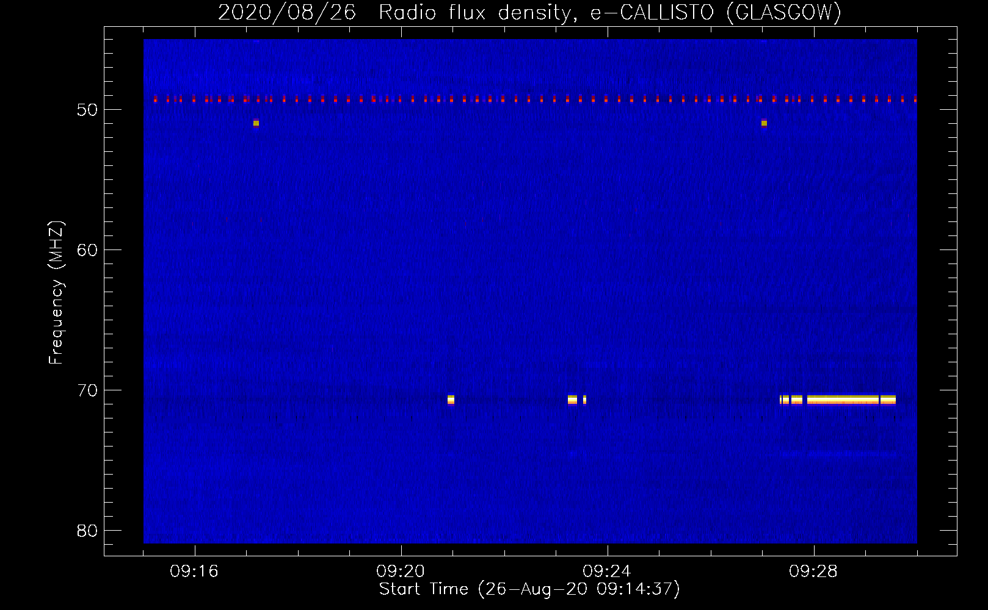
Task: Click the '09:28' time tick label
Action: click(x=813, y=572)
